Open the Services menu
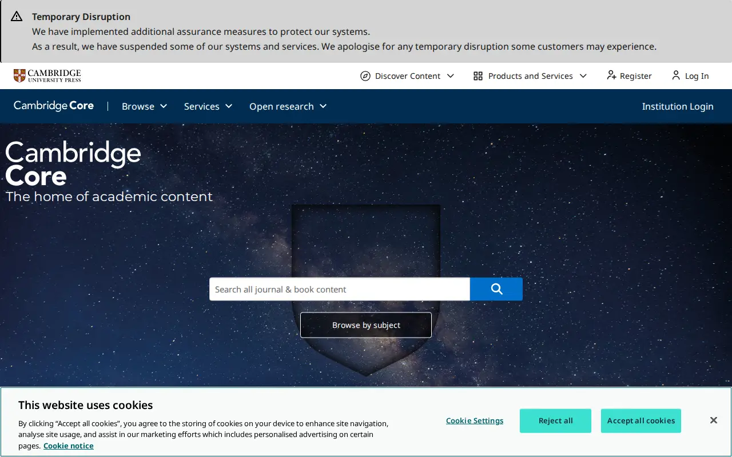Viewport: 732px width, 457px height. tap(208, 106)
